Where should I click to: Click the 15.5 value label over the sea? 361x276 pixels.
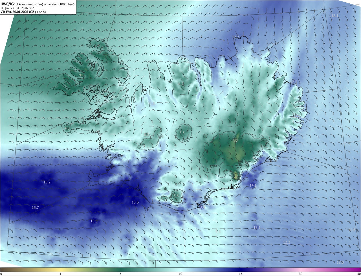tap(94, 221)
